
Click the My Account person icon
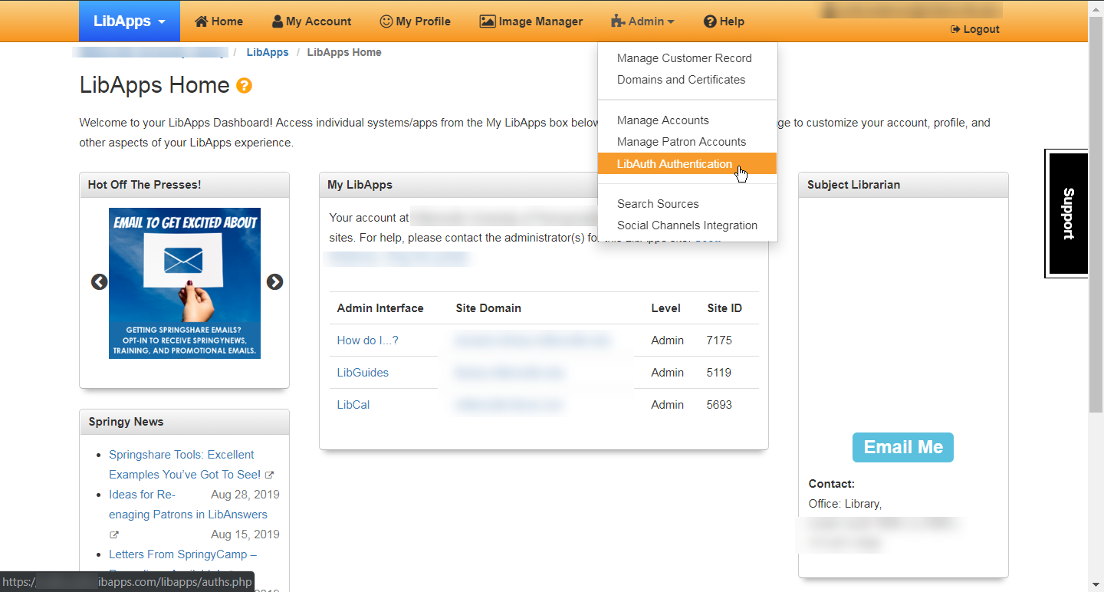(x=278, y=21)
